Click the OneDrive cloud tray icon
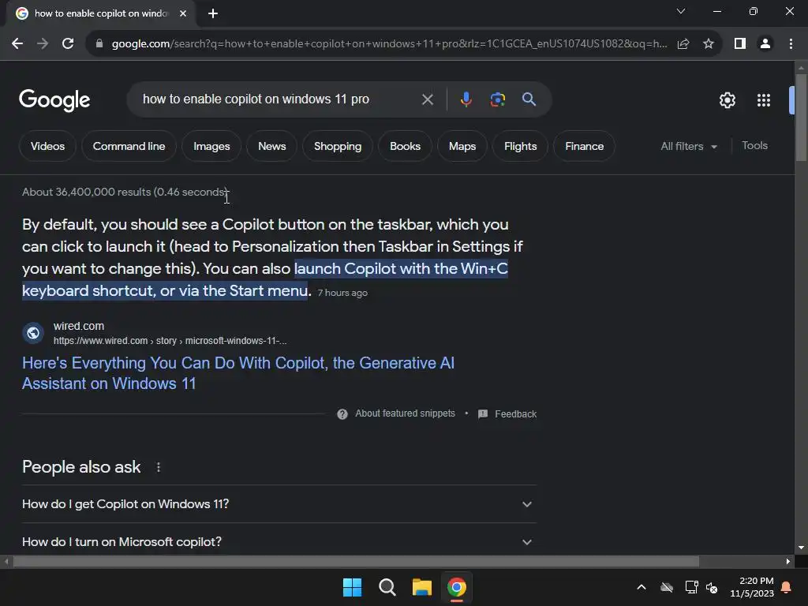Viewport: 808px width, 606px height. [x=667, y=587]
